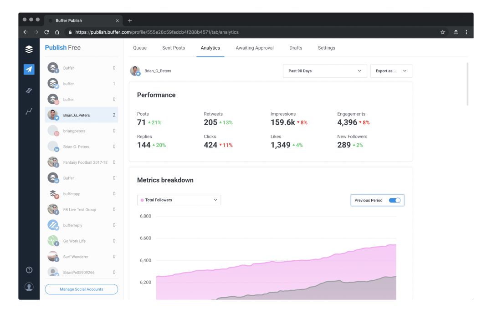Open the Analyze chart icon in sidebar
Image resolution: width=492 pixels, height=324 pixels.
coord(29,111)
